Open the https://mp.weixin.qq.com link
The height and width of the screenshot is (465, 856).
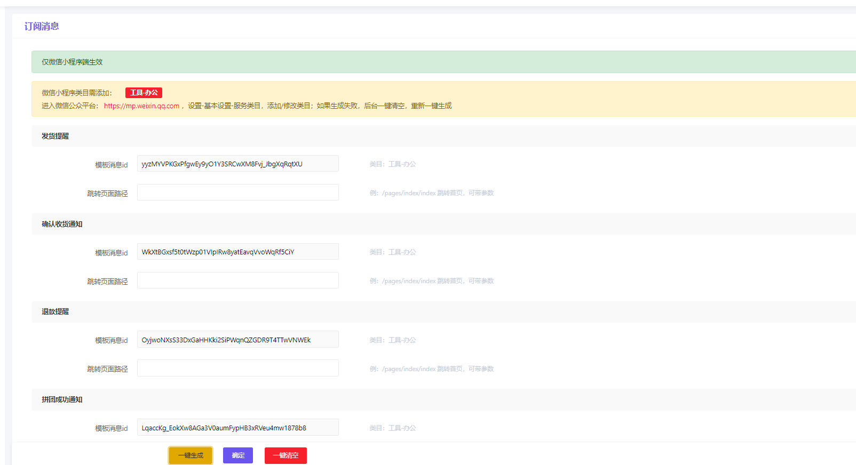pyautogui.click(x=141, y=106)
